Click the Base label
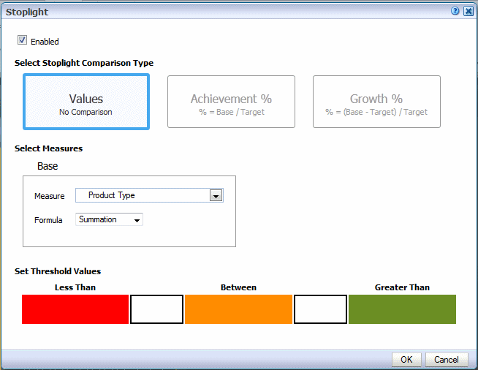Viewport: 478px width, 370px height. [48, 166]
